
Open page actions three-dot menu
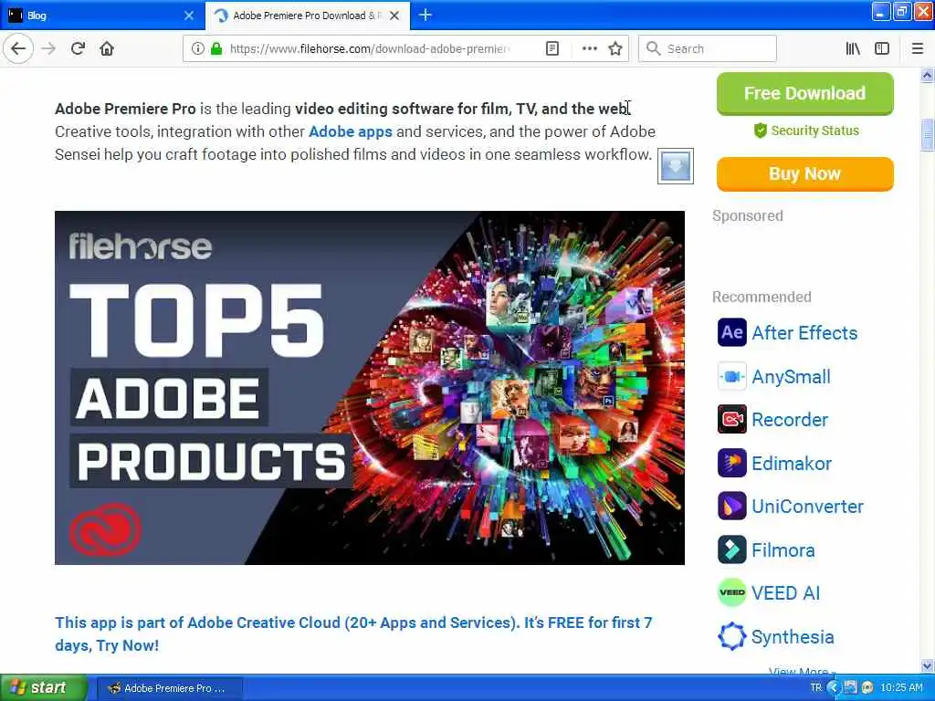click(589, 49)
